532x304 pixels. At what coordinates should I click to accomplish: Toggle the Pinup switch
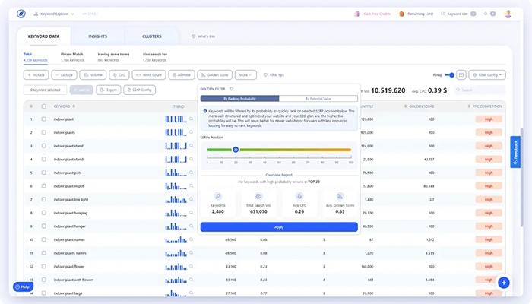[450, 75]
